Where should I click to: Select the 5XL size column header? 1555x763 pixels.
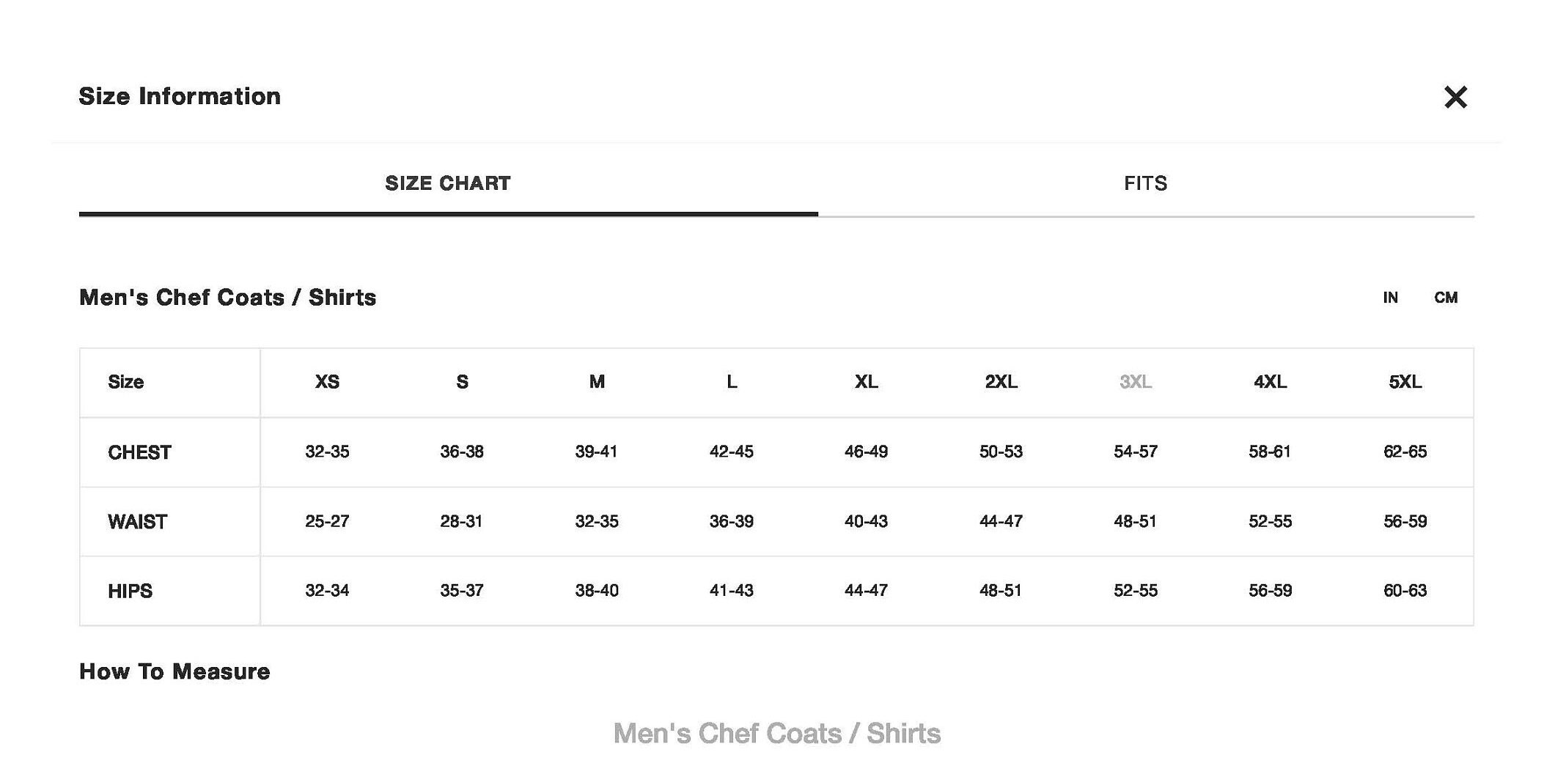click(1405, 382)
